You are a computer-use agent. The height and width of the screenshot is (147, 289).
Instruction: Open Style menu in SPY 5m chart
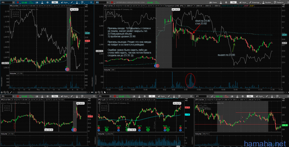(260, 96)
